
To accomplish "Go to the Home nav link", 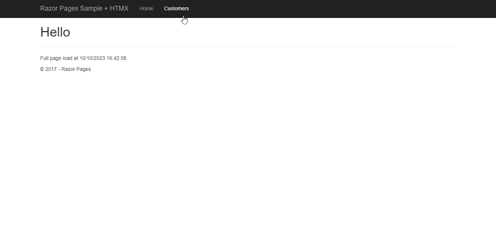I will click(146, 8).
